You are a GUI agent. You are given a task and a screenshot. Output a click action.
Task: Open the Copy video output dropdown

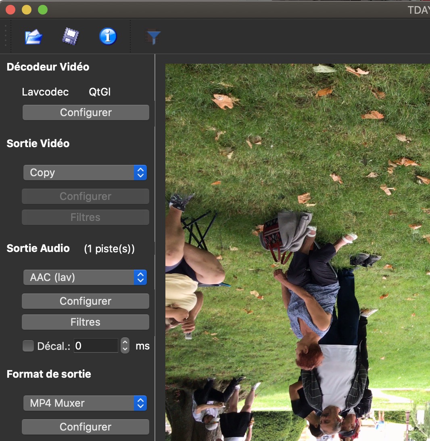pos(85,173)
